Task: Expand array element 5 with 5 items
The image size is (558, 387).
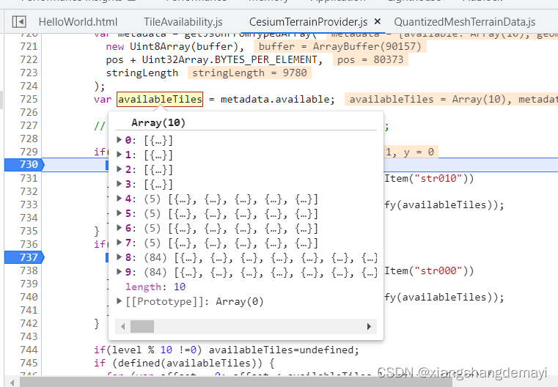Action: [x=120, y=213]
